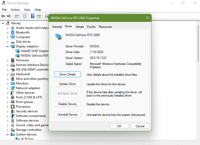Click the Back arrow in the toolbar
The height and width of the screenshot is (145, 200).
[x=3, y=16]
